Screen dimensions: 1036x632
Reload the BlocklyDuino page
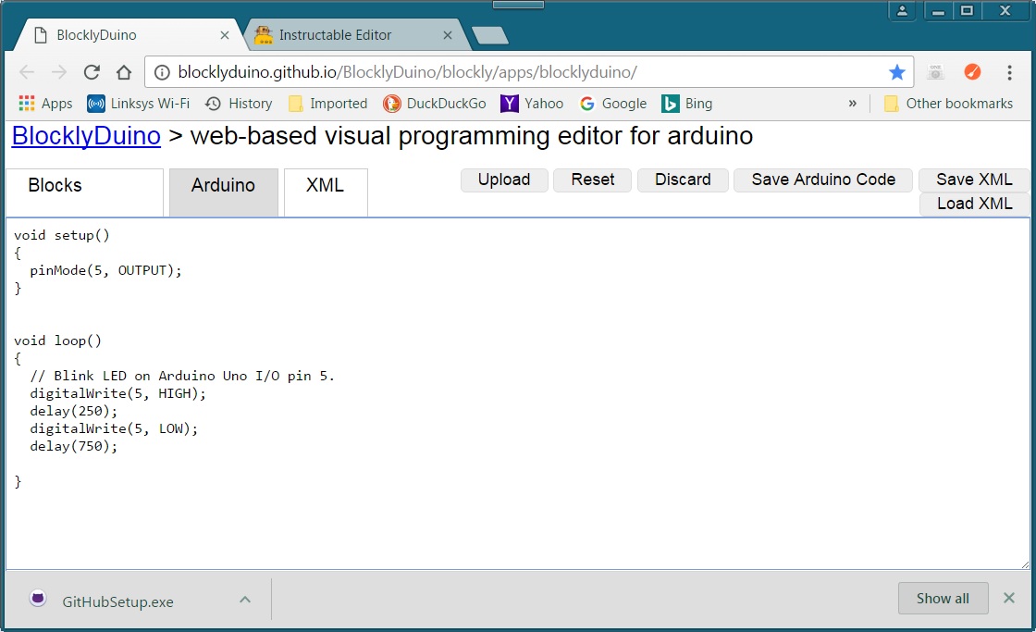pyautogui.click(x=91, y=71)
